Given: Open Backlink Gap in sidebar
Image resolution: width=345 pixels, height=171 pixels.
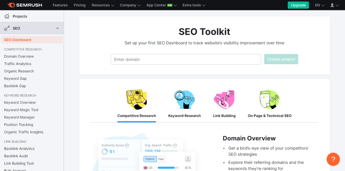Looking at the screenshot, I should (x=15, y=86).
